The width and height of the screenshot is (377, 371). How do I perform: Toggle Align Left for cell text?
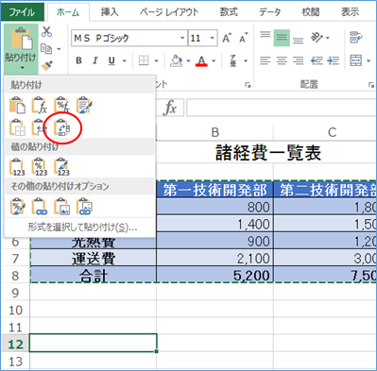[x=266, y=60]
